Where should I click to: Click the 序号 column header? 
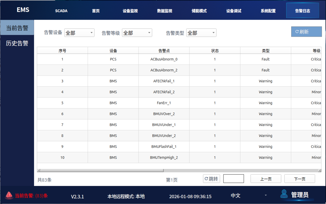(x=62, y=50)
